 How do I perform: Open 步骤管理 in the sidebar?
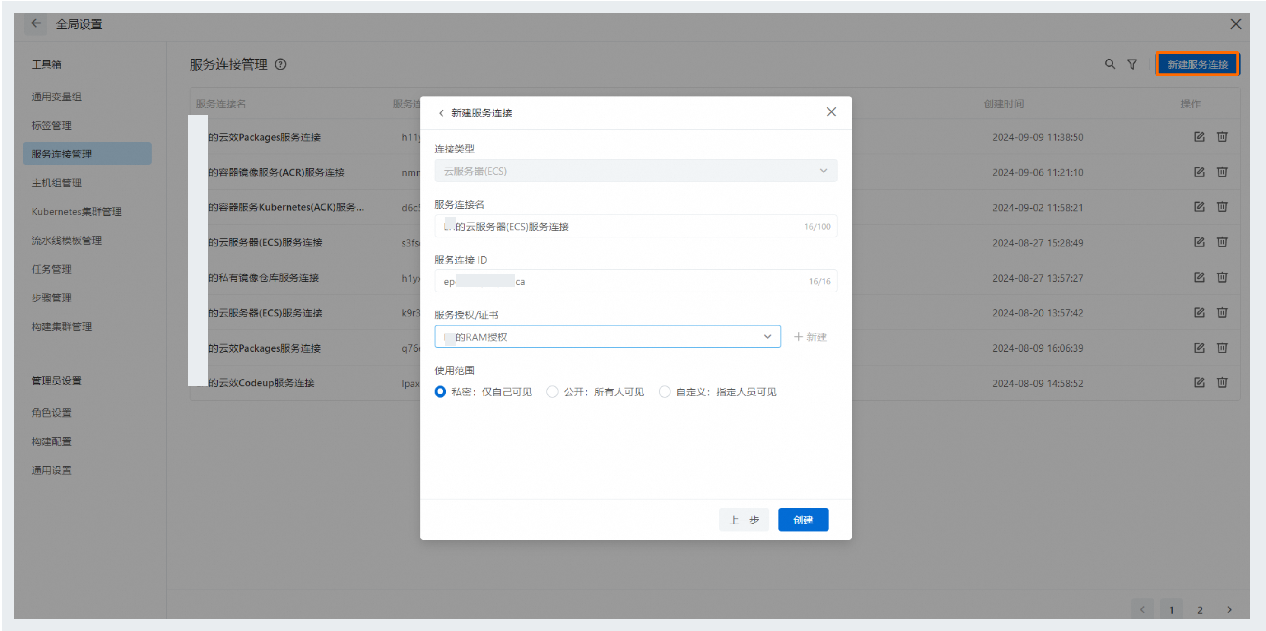51,298
